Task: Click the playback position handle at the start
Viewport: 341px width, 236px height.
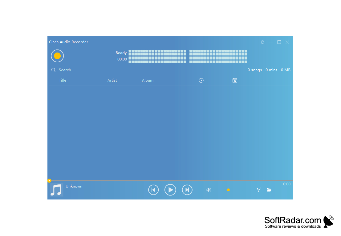Action: tap(49, 180)
